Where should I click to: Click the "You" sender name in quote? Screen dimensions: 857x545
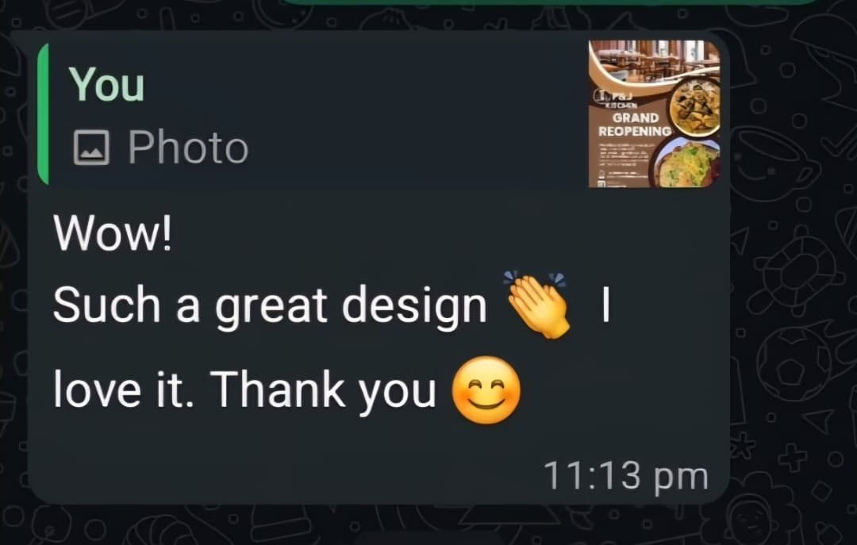pos(106,84)
